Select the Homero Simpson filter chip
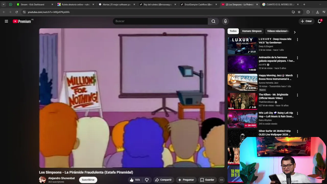The image size is (327, 184). pyautogui.click(x=252, y=31)
